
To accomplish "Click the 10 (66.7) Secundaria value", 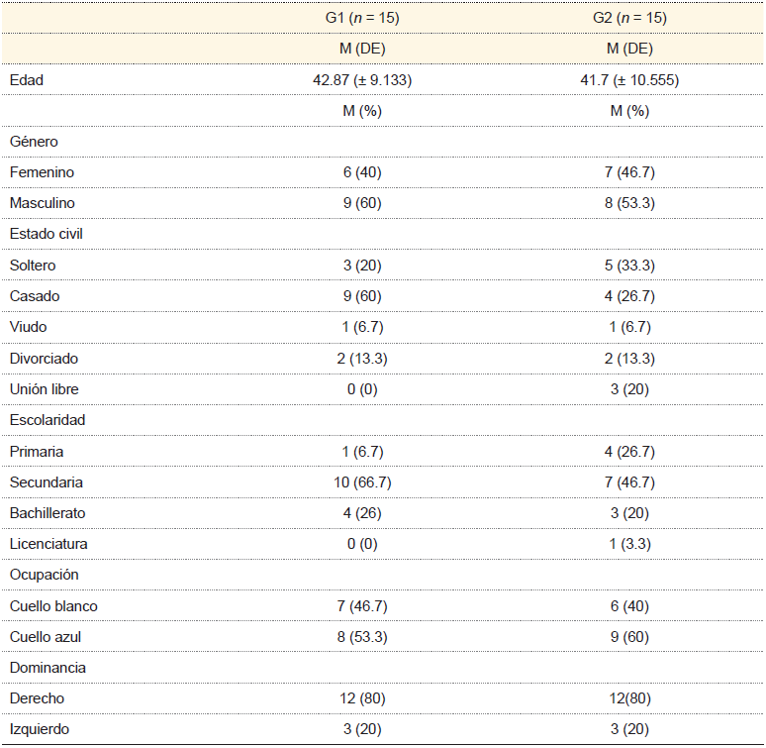I will click(x=361, y=482).
